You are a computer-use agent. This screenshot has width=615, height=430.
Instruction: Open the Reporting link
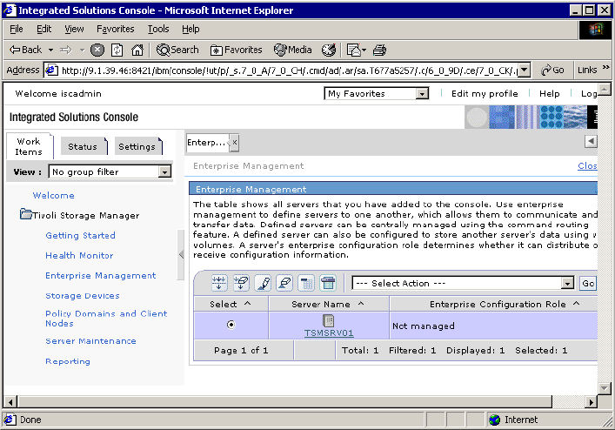(68, 361)
